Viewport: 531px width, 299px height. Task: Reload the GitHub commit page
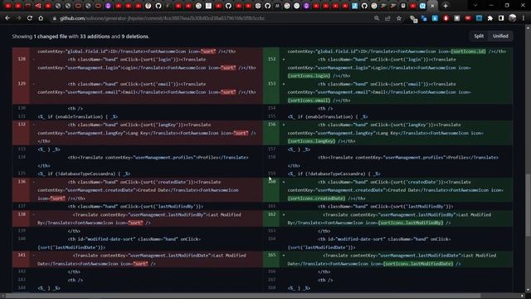pos(30,18)
